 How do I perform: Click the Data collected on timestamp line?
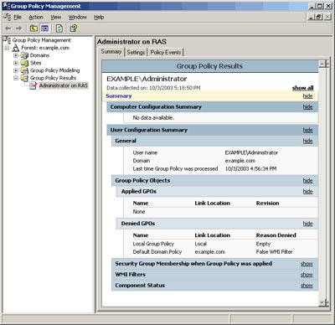153,88
